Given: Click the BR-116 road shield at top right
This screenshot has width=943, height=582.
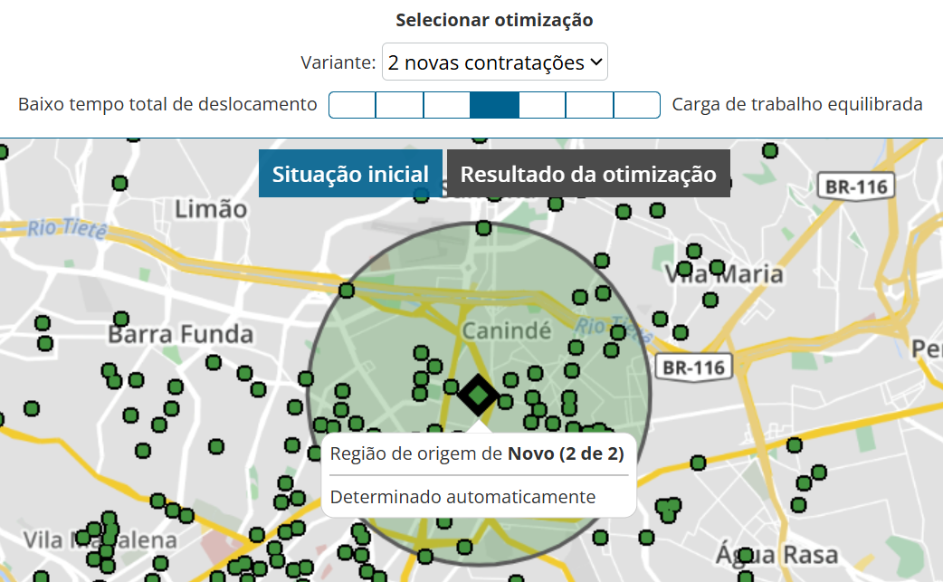Looking at the screenshot, I should [x=855, y=186].
